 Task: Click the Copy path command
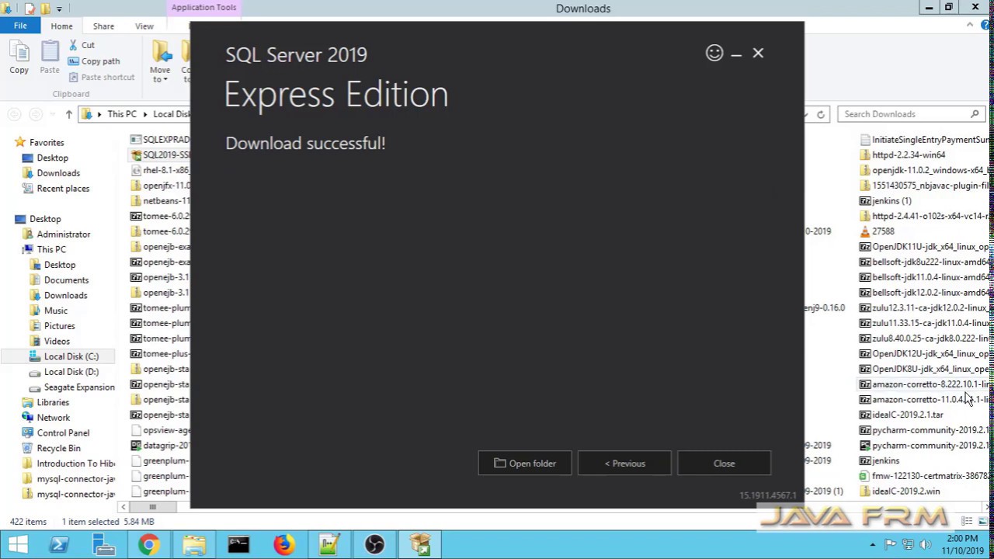[x=93, y=61]
